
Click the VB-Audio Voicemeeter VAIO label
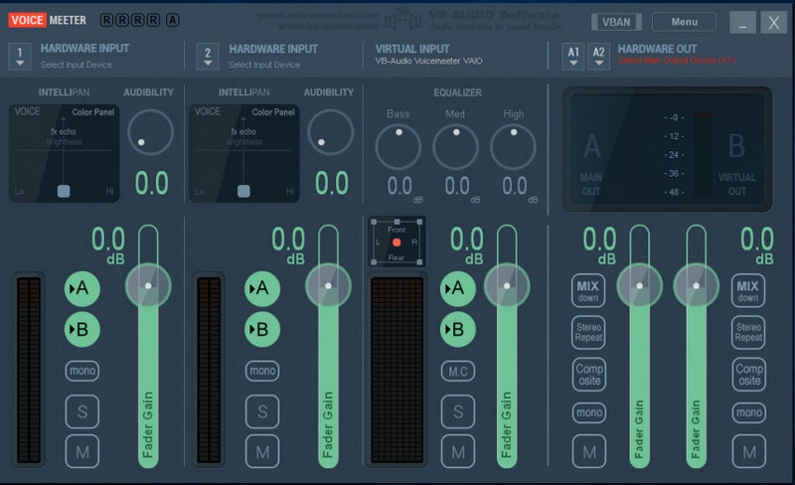click(429, 61)
